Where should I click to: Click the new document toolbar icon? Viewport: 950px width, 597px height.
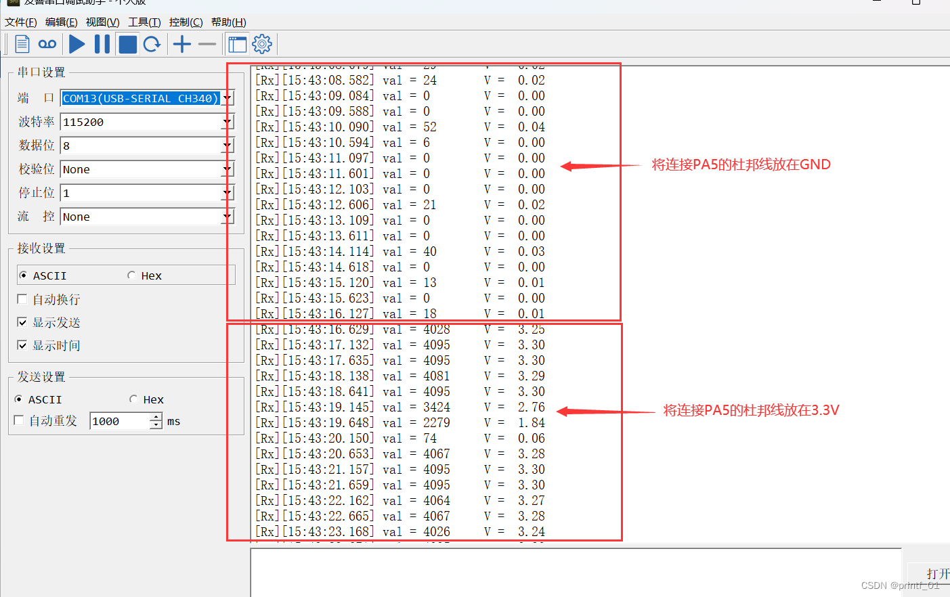(x=22, y=45)
